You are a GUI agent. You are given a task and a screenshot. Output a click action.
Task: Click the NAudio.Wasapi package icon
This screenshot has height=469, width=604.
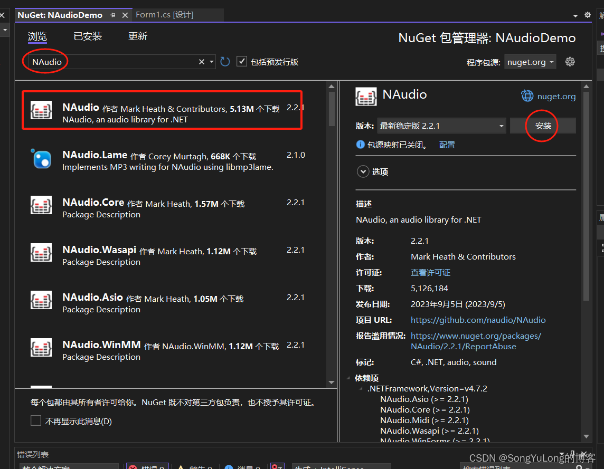(41, 253)
